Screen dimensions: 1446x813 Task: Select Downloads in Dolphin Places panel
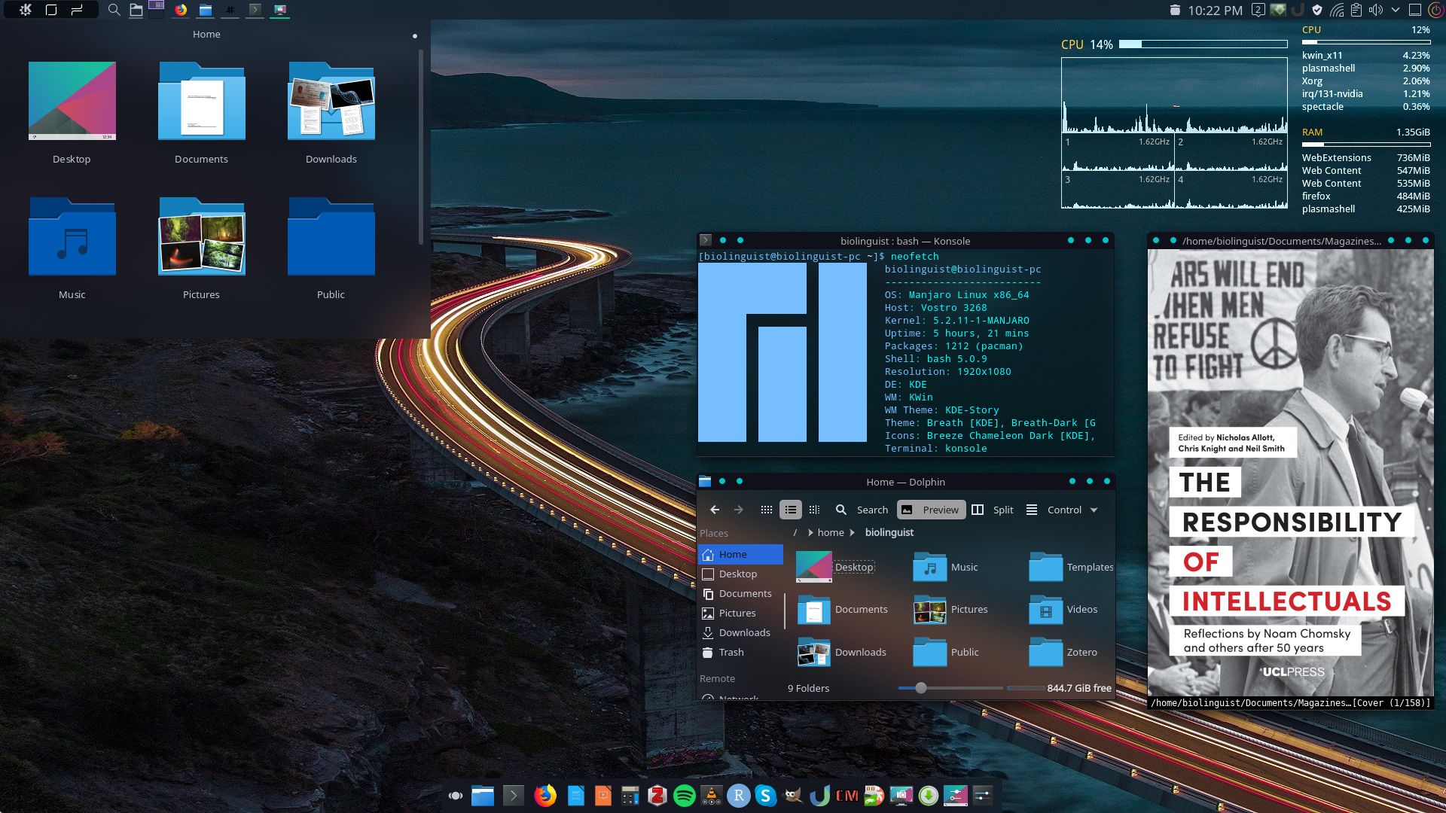tap(743, 632)
